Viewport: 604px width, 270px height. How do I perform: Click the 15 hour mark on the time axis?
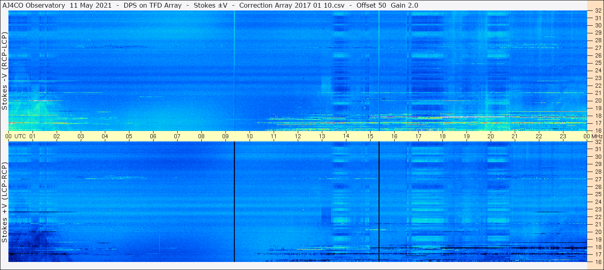tap(370, 136)
